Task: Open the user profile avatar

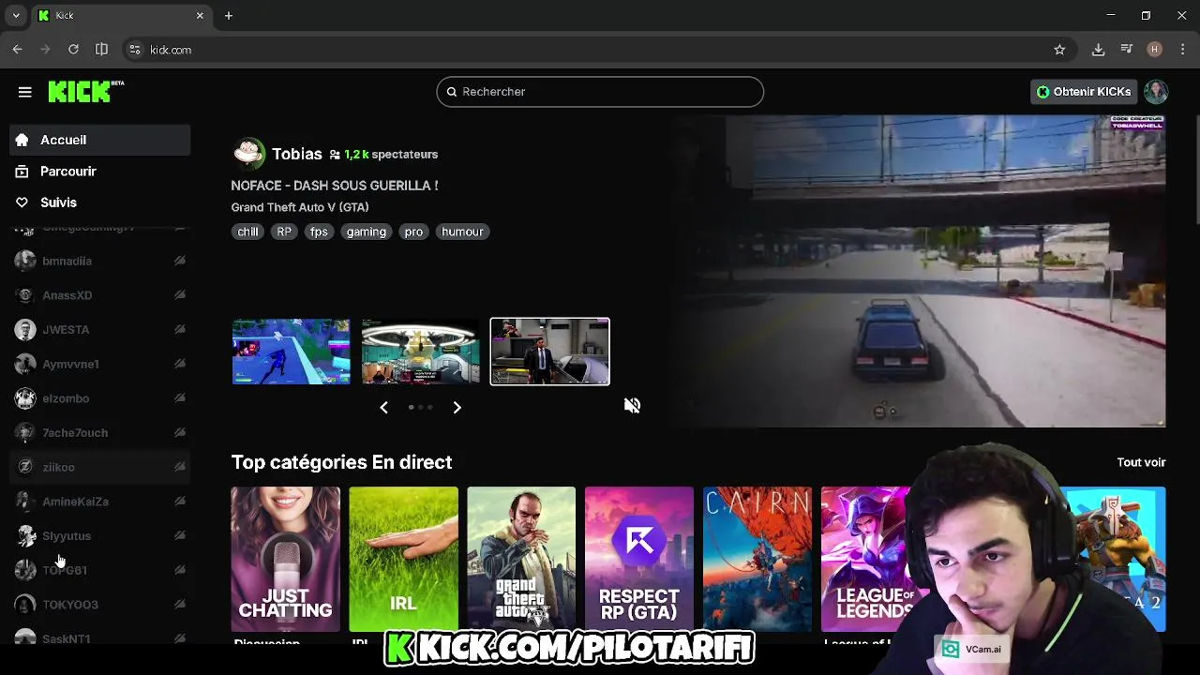Action: click(1156, 92)
